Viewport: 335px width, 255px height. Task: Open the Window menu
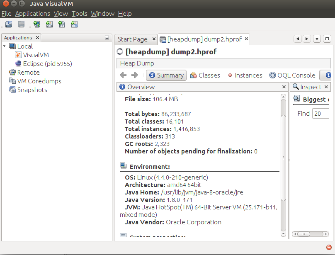102,14
